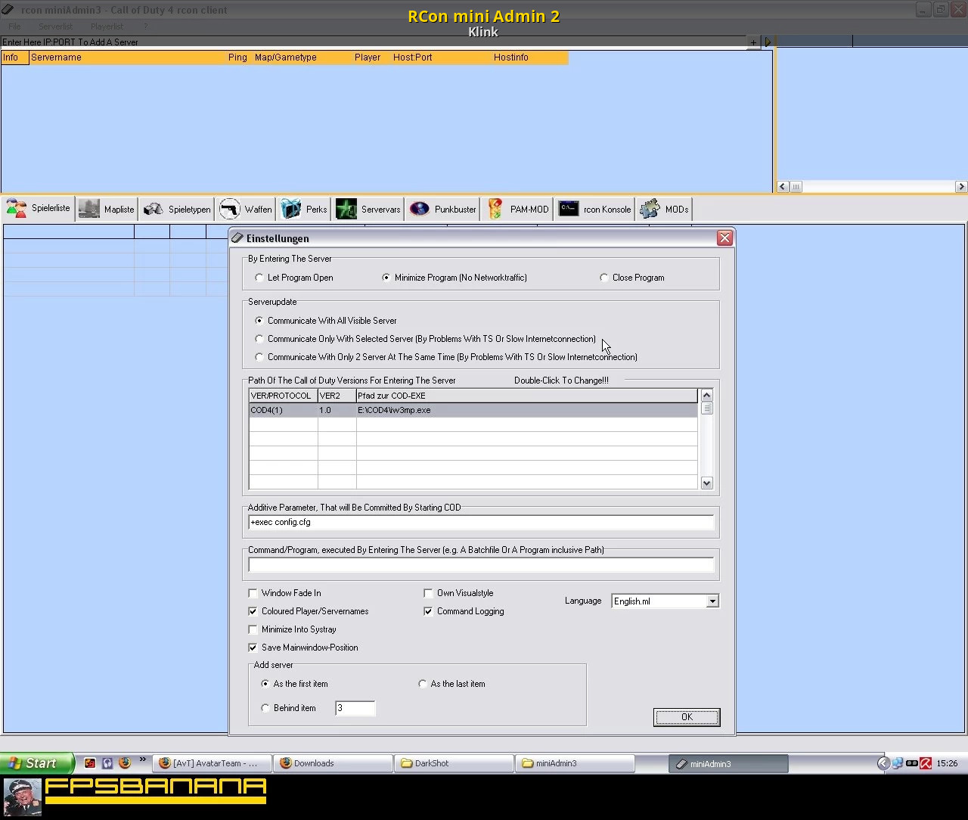Open the Mapliste tab icon
This screenshot has width=968, height=820.
[x=89, y=210]
